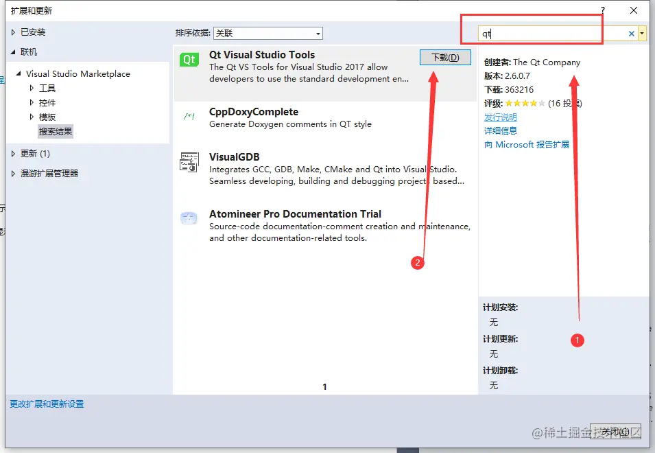Select the VisualGDB result title
655x453 pixels.
click(x=235, y=157)
